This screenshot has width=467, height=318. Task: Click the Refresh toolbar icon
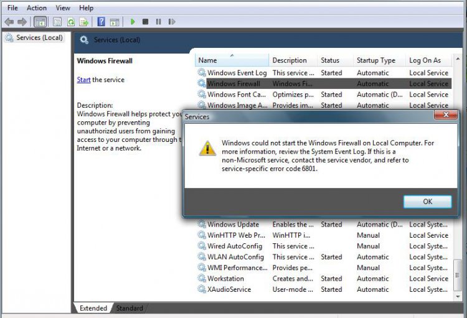(x=71, y=22)
